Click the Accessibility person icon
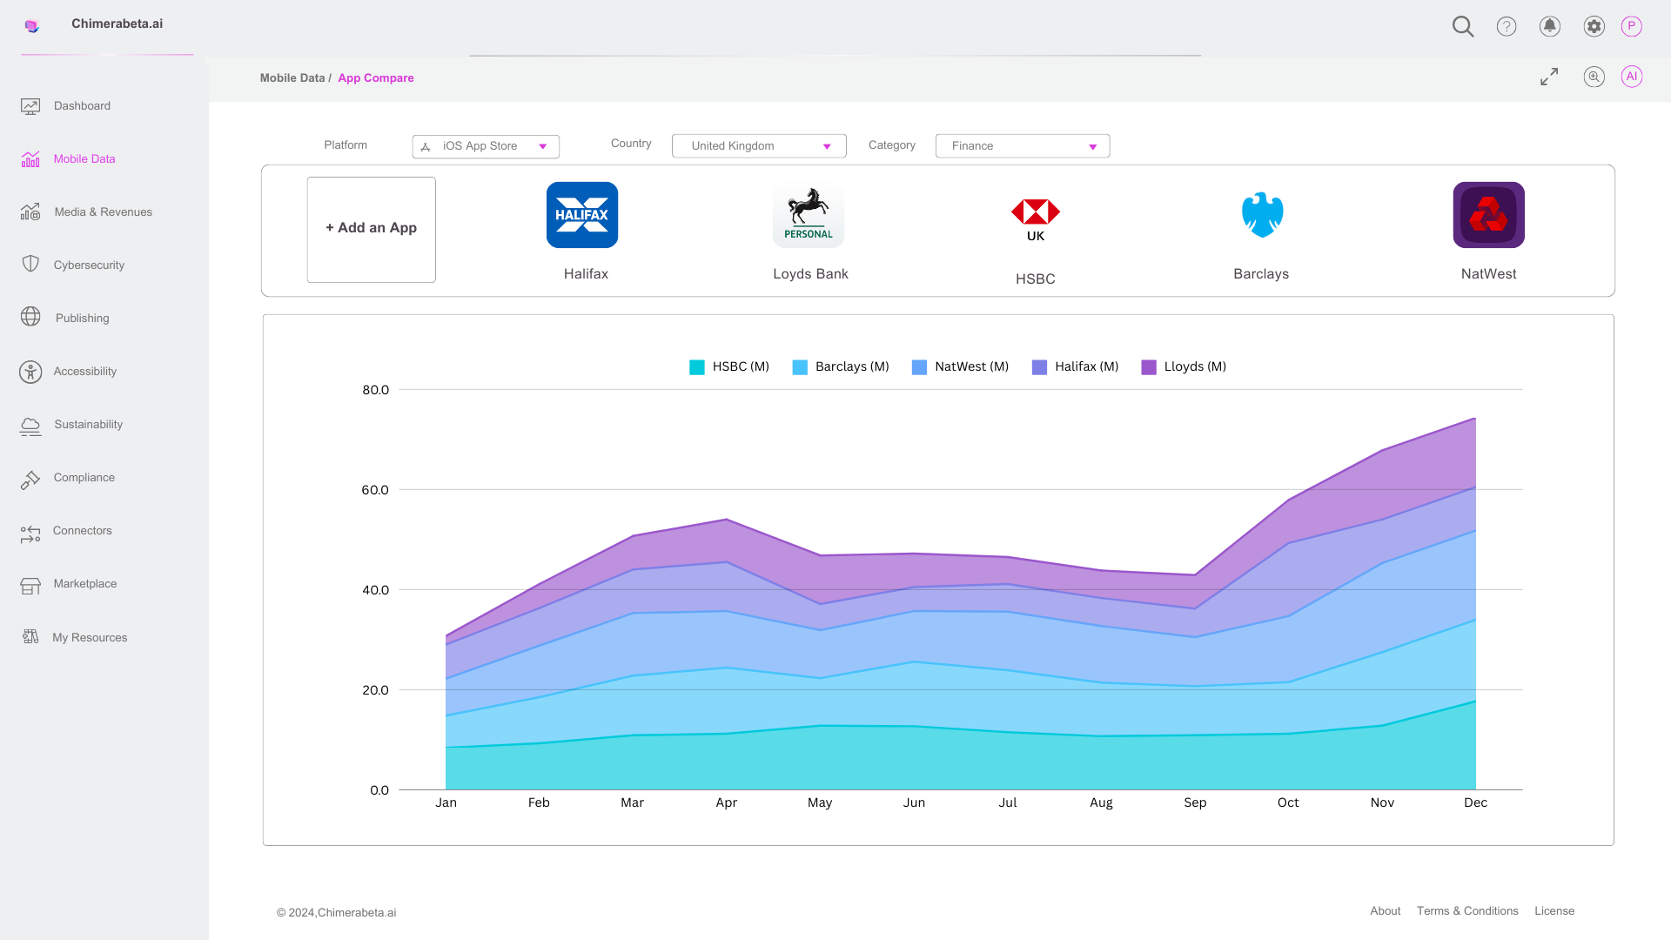Viewport: 1671px width, 940px height. point(30,372)
